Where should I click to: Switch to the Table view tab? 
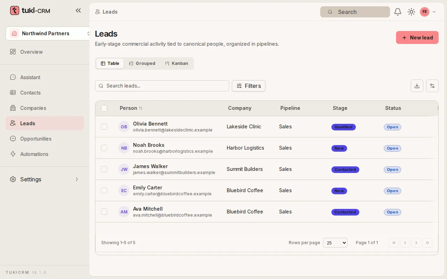(x=110, y=63)
